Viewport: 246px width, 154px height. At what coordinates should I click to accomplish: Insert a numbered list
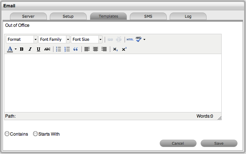pyautogui.click(x=67, y=49)
